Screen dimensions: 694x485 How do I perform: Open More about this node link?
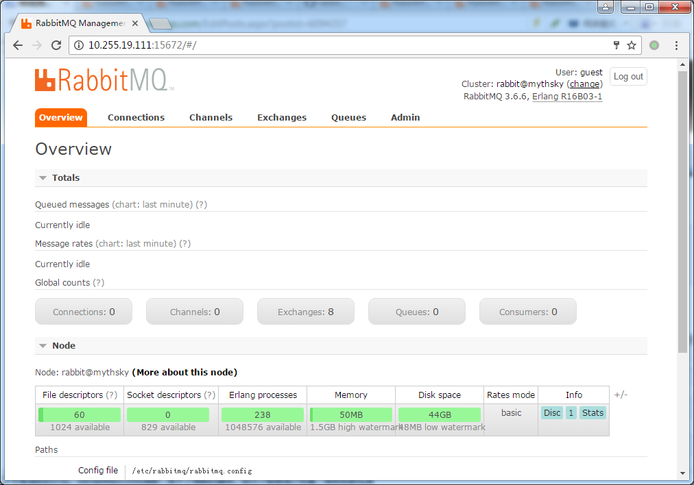click(184, 372)
